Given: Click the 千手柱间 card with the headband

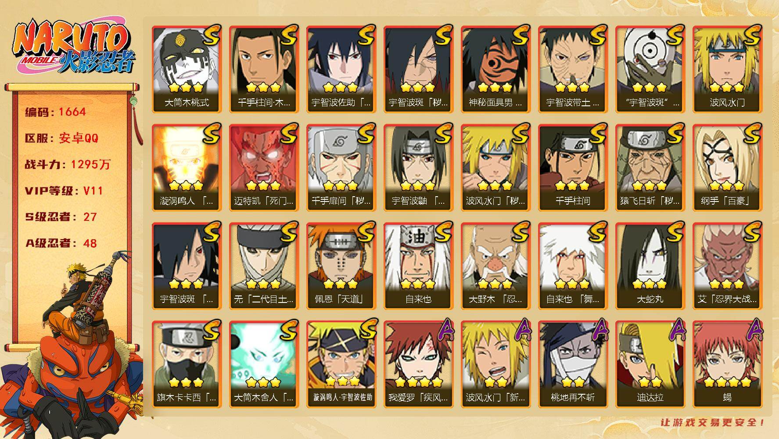Looking at the screenshot, I should (573, 168).
